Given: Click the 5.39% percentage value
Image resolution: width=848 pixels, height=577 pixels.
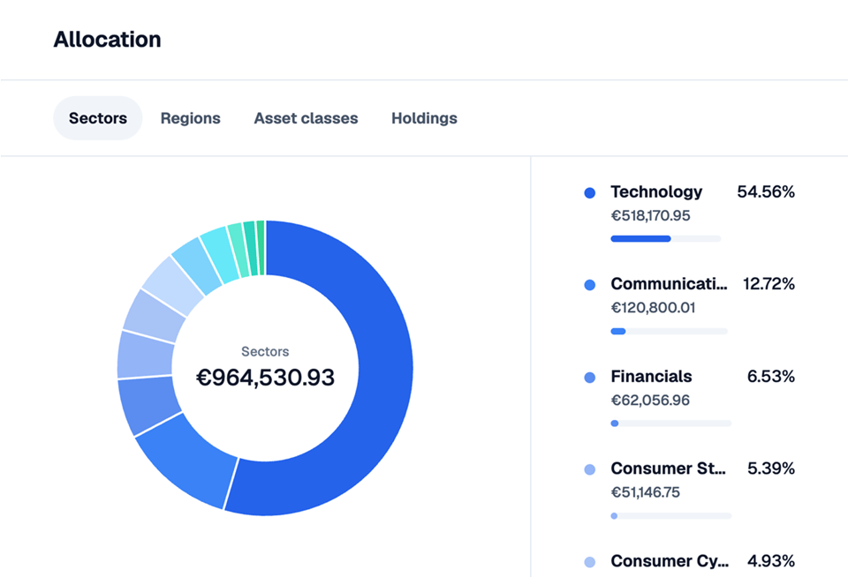Looking at the screenshot, I should tap(770, 468).
